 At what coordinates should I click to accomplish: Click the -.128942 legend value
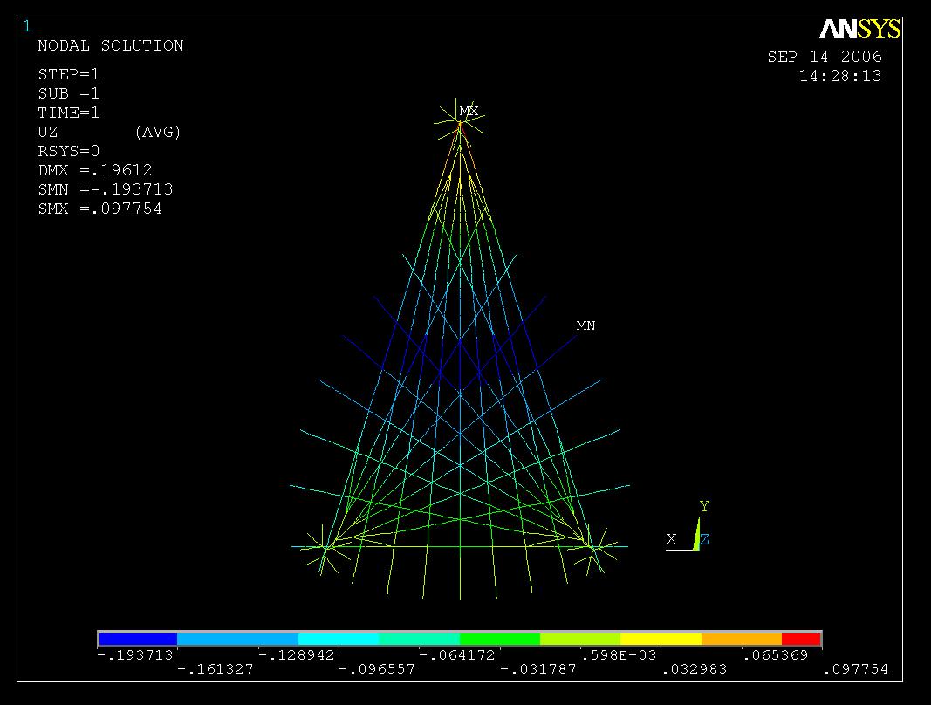[297, 655]
